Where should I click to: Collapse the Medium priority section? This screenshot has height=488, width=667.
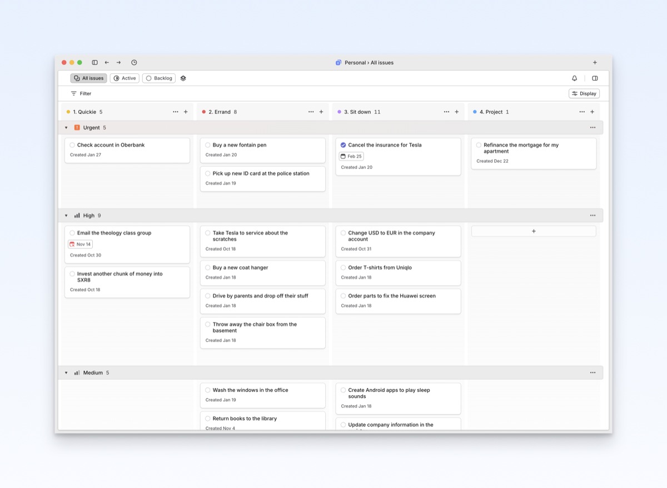(66, 372)
